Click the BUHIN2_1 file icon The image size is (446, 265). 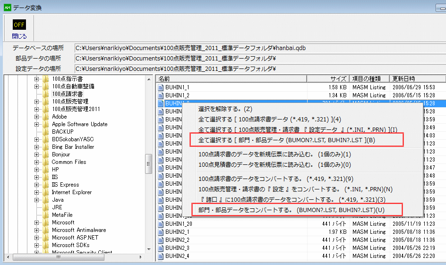pyautogui.click(x=161, y=232)
